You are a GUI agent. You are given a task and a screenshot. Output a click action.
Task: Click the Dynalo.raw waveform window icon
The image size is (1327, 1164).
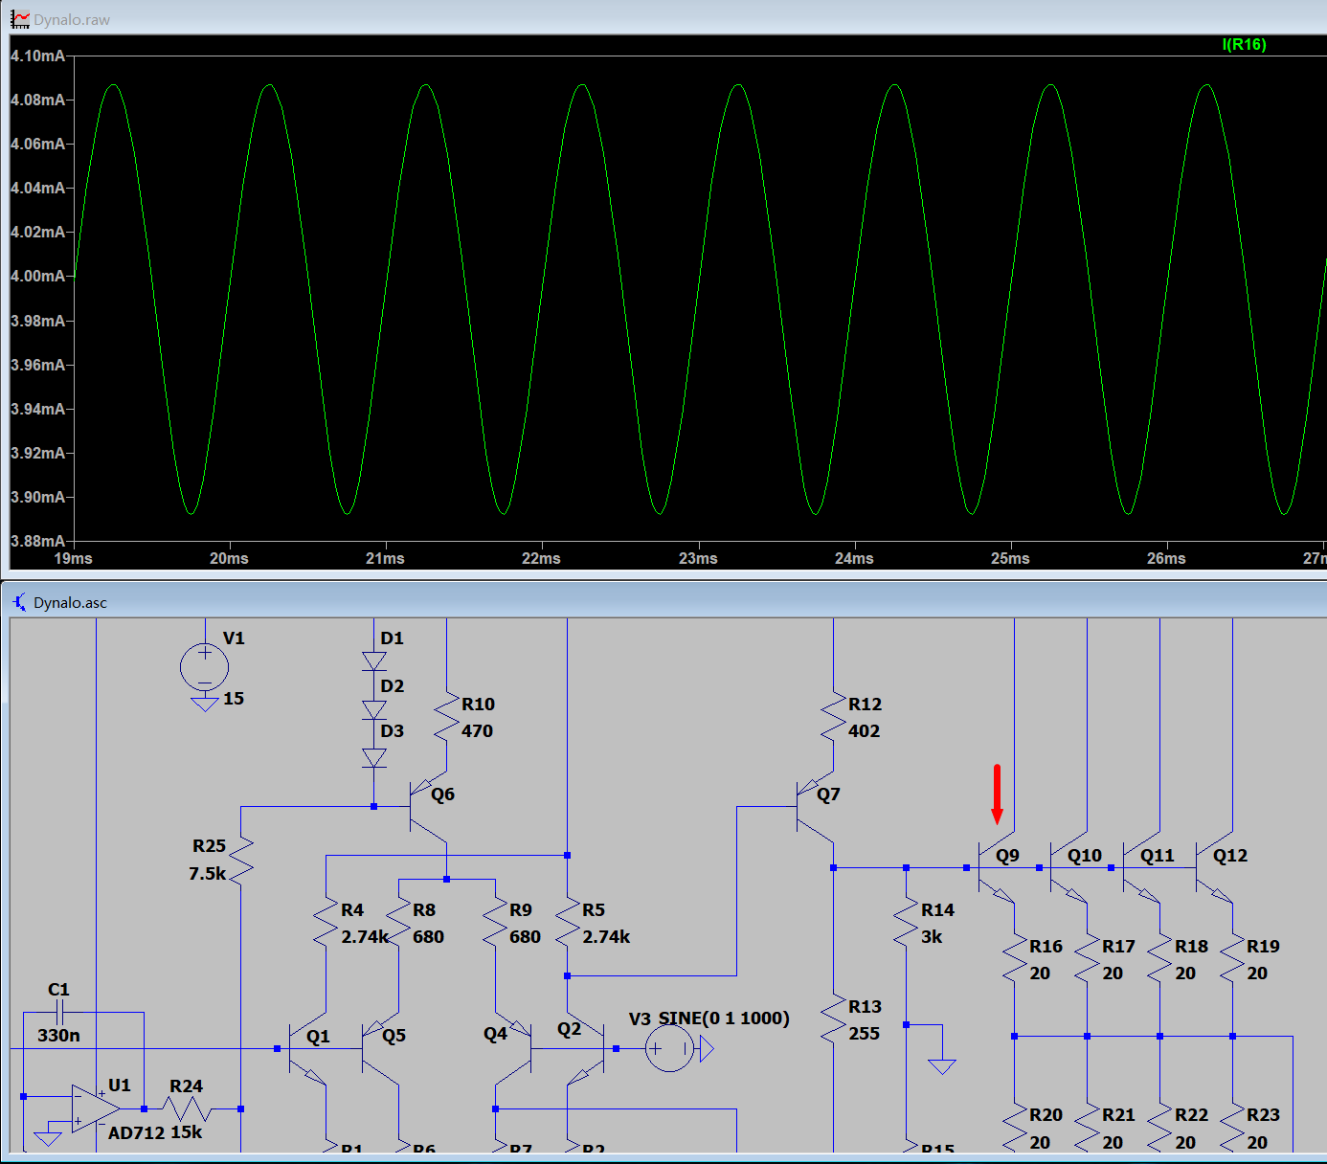coord(20,19)
